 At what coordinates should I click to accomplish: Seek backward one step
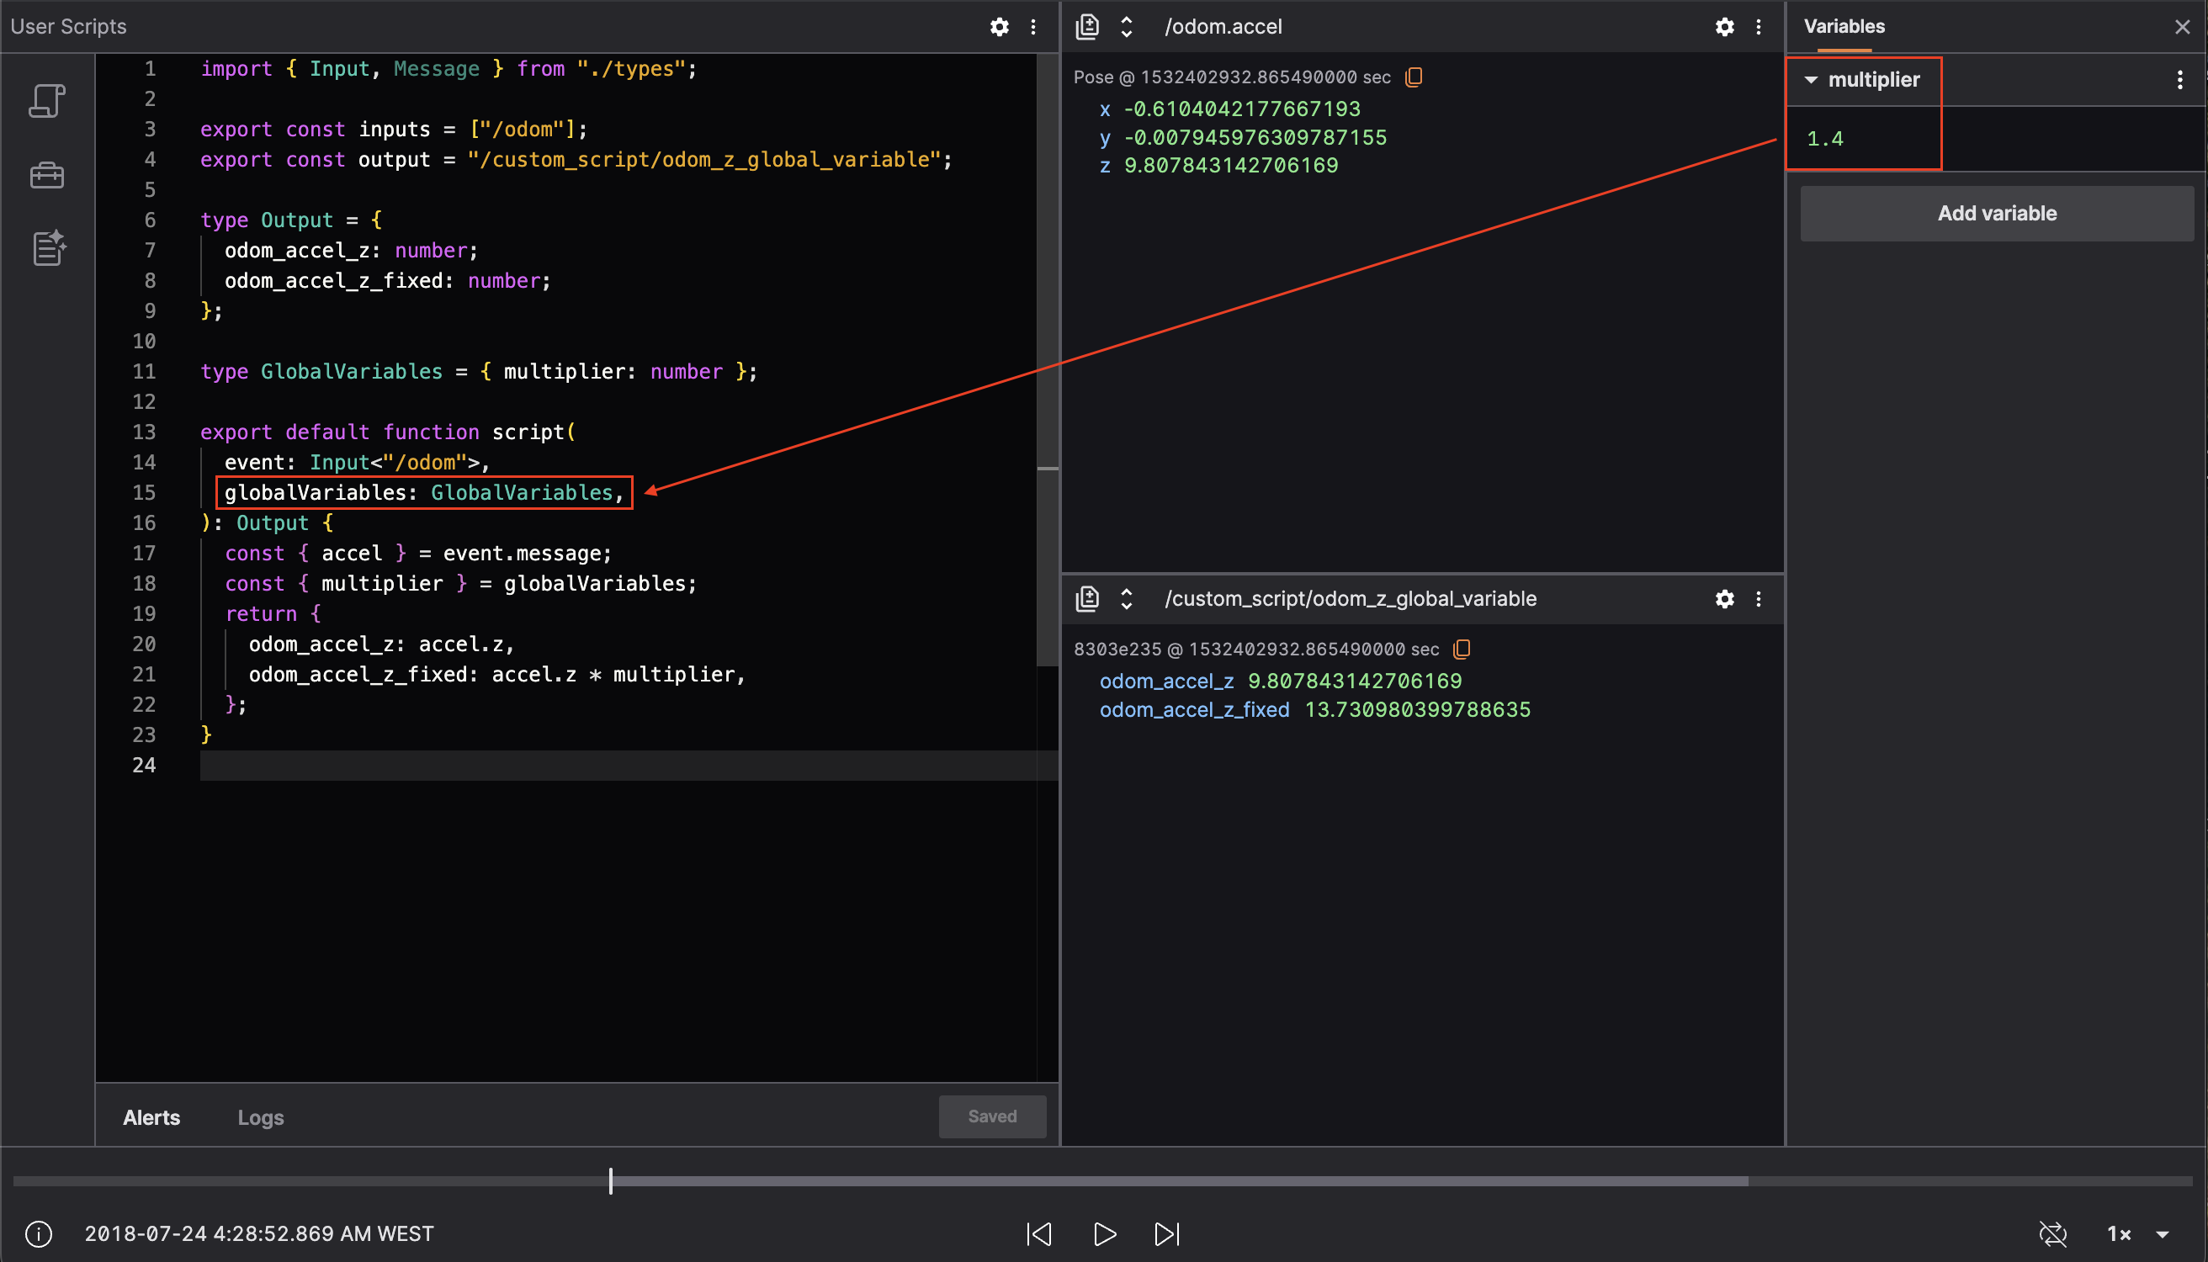(1038, 1233)
